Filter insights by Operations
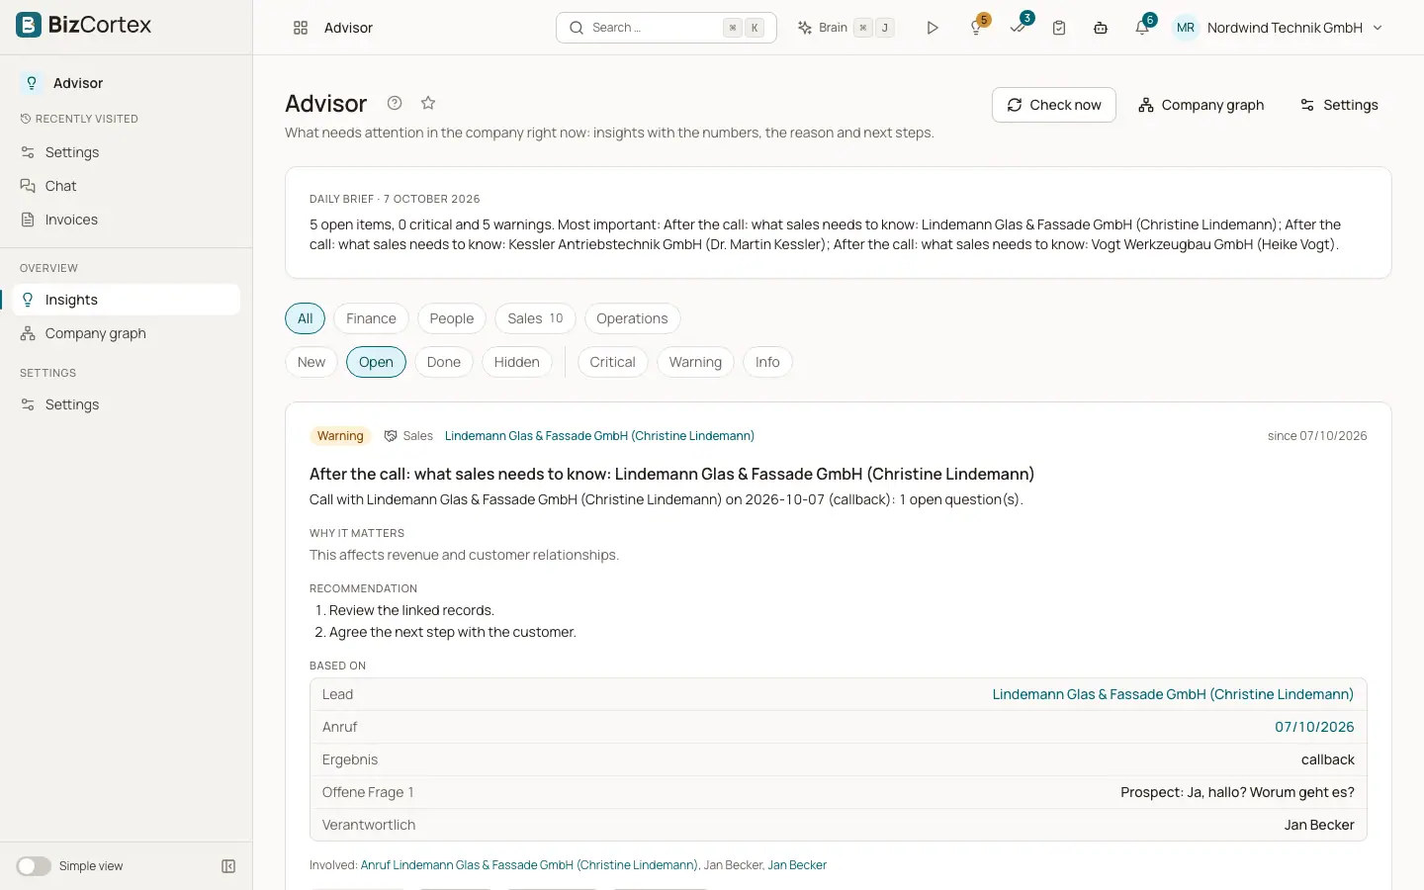1424x890 pixels. coord(632,318)
